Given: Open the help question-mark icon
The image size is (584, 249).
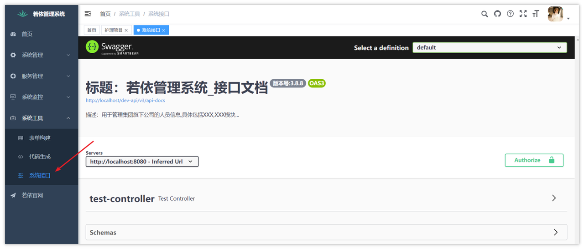Looking at the screenshot, I should coord(510,14).
